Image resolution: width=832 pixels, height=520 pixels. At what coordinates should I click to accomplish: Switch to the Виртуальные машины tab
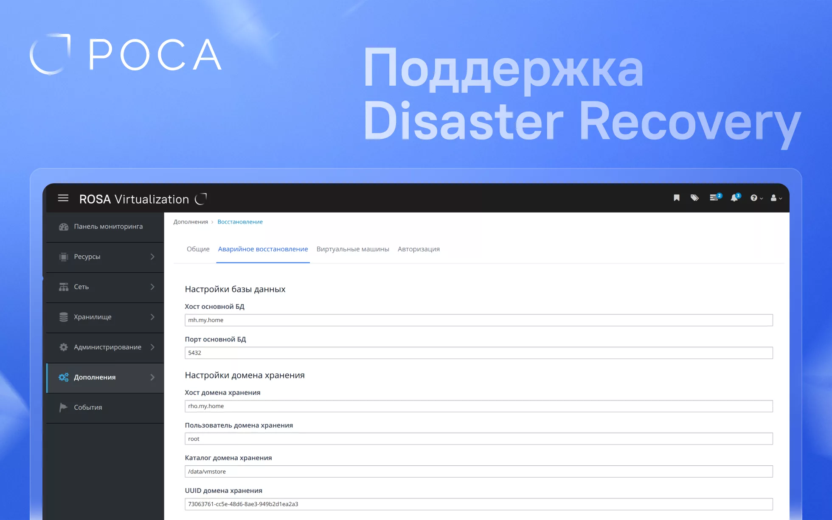[352, 249]
